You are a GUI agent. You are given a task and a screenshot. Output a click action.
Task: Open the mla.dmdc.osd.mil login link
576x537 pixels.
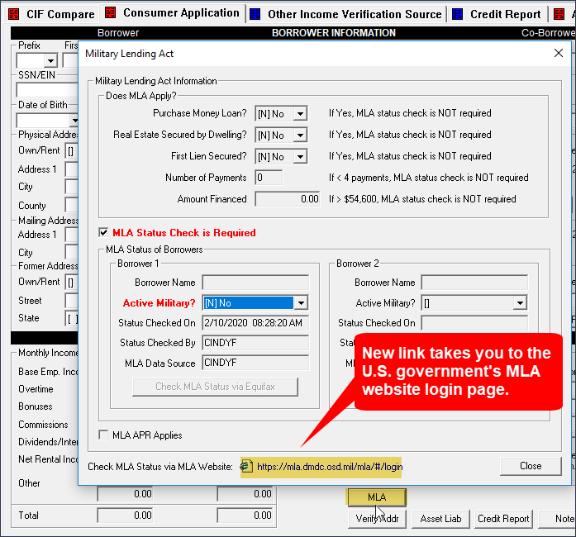(x=329, y=467)
